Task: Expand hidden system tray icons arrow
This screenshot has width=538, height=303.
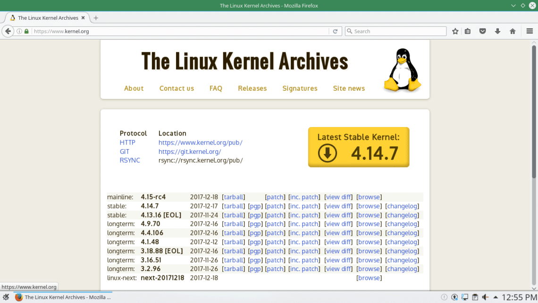Action: [x=495, y=297]
